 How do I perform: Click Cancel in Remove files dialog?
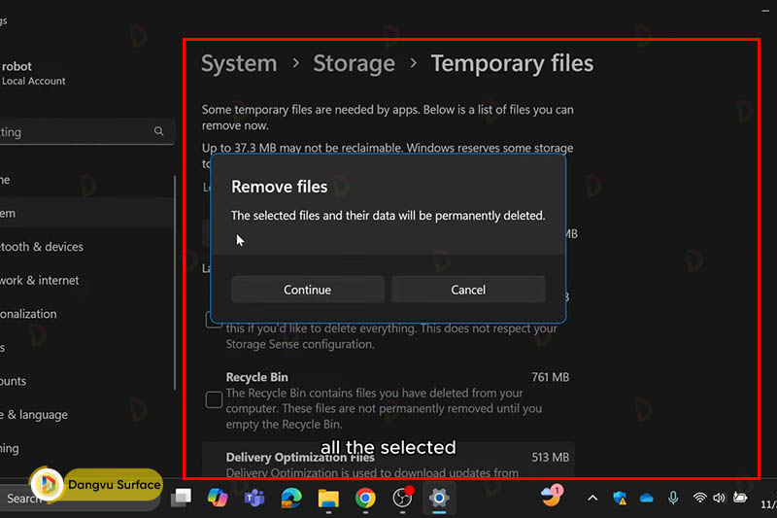(x=468, y=290)
